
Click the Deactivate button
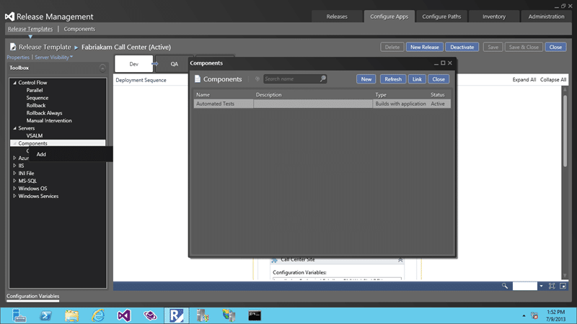pyautogui.click(x=462, y=47)
